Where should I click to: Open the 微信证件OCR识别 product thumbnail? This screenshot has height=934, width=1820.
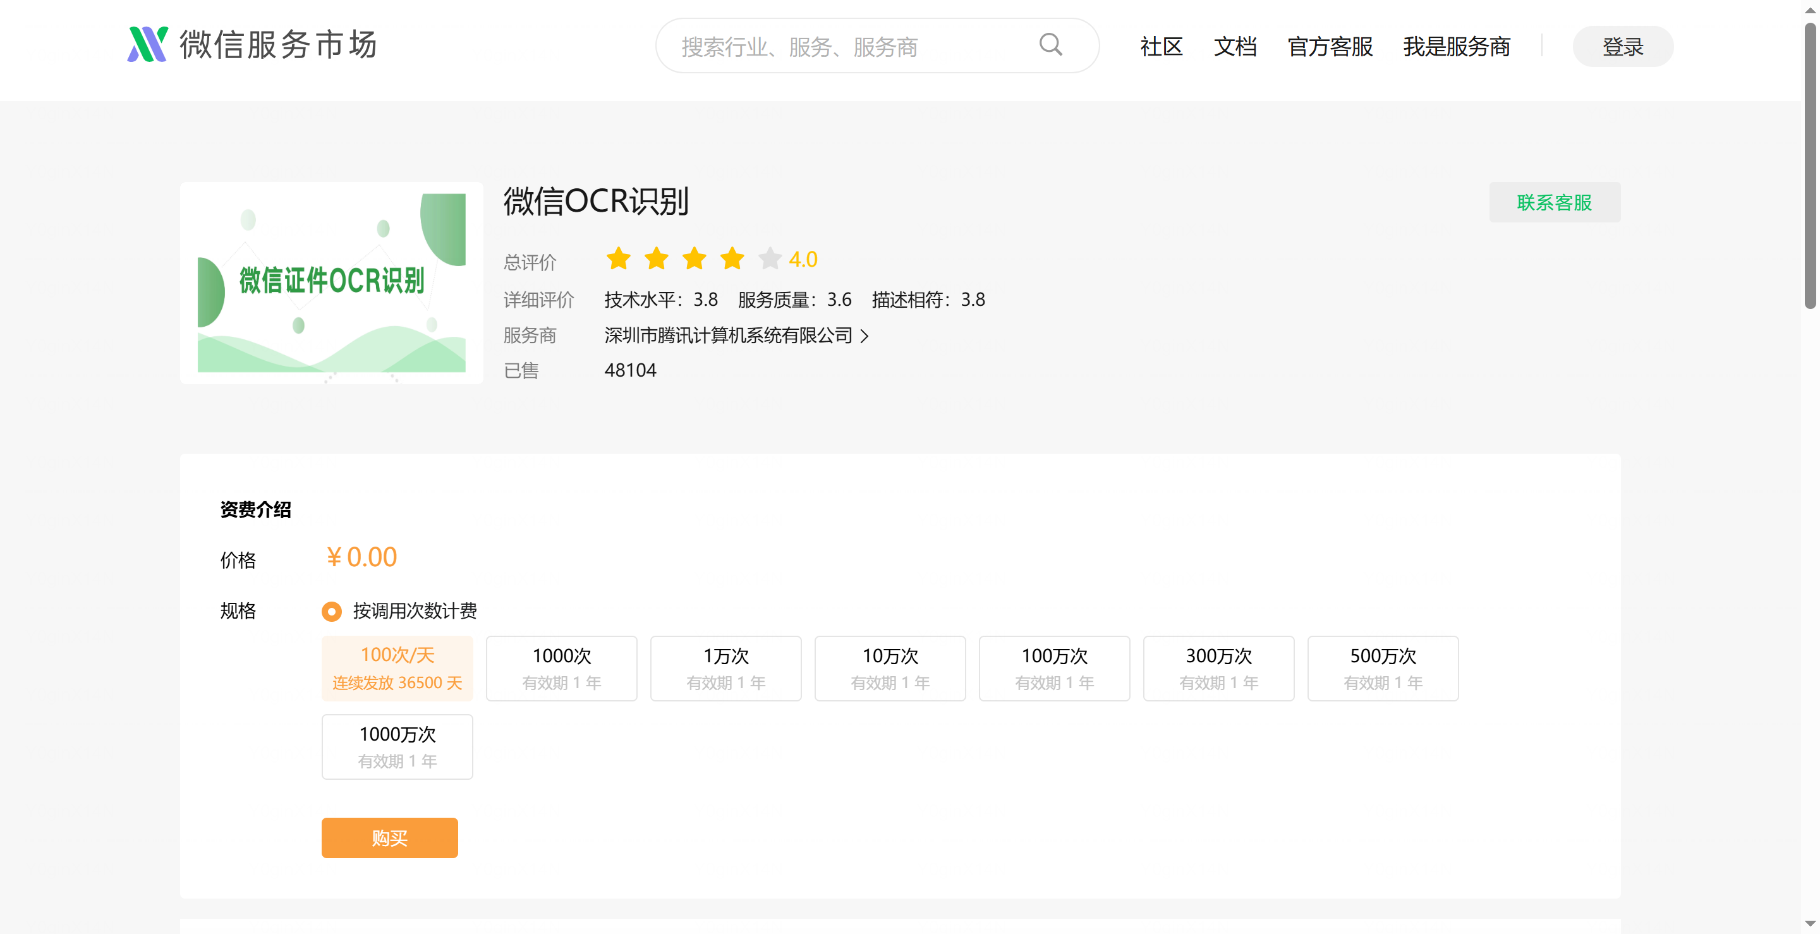331,282
